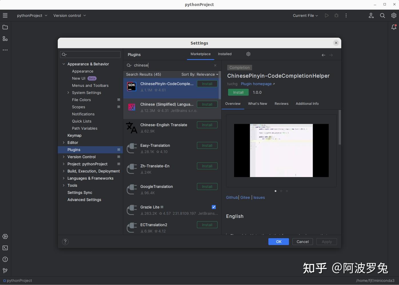Click Chinese-English Translate plugin icon
Screen dimensions: 399x285
(132, 128)
